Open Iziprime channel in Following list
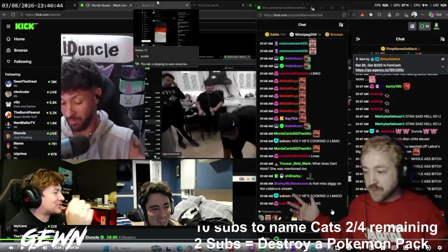The height and width of the screenshot is (252, 448). coord(31,155)
